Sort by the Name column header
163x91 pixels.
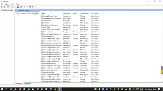[43, 13]
